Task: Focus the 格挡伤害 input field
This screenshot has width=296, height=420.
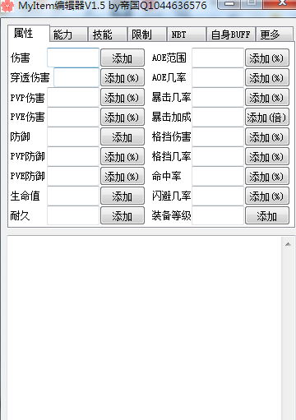Action: click(218, 136)
